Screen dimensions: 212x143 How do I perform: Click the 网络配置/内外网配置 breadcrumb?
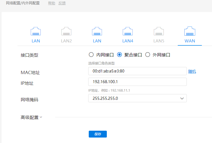(x=23, y=3)
